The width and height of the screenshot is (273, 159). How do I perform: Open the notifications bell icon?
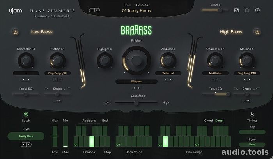pyautogui.click(x=247, y=10)
